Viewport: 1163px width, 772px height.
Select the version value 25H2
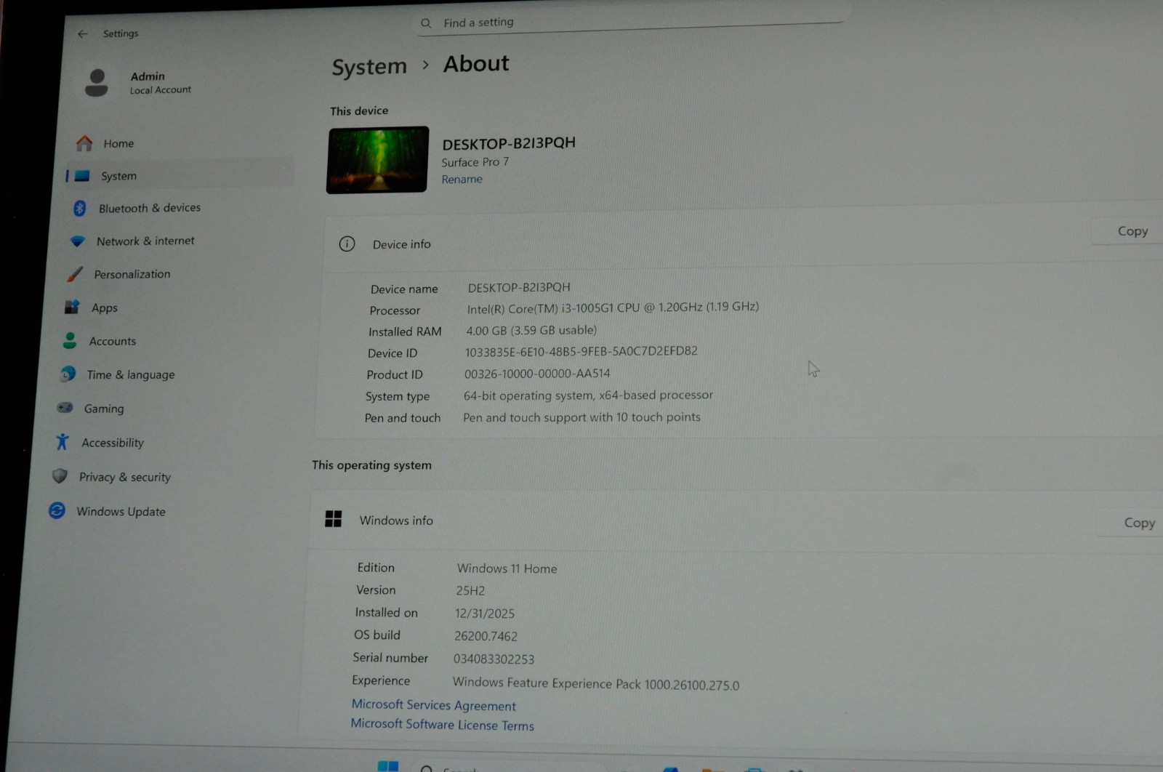(x=470, y=591)
